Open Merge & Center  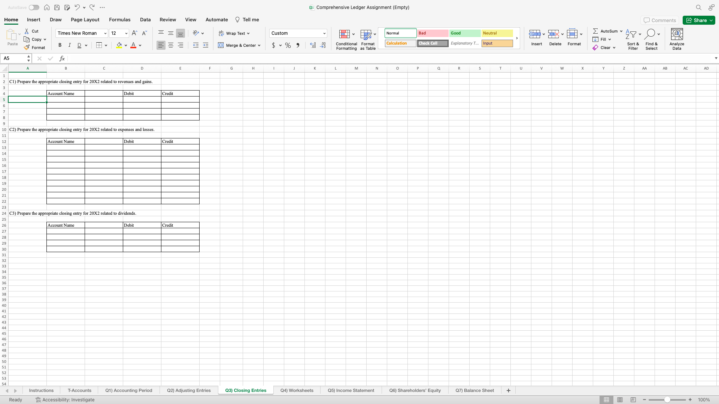tap(239, 45)
